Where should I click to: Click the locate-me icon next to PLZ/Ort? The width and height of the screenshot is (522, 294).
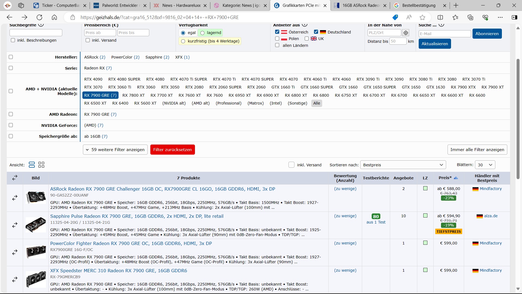406,33
